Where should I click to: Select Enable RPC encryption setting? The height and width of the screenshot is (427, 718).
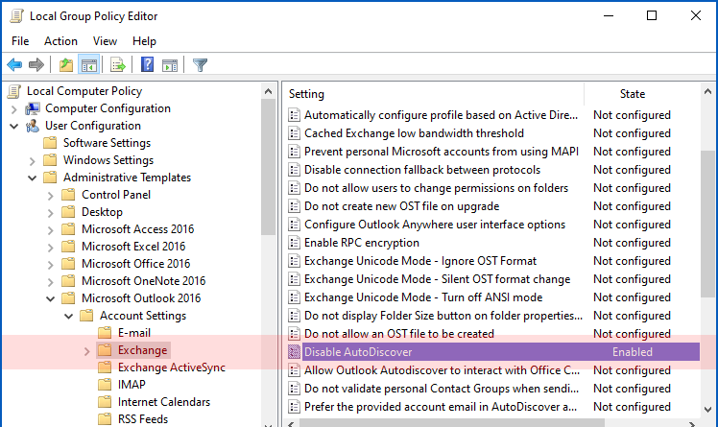pos(362,243)
